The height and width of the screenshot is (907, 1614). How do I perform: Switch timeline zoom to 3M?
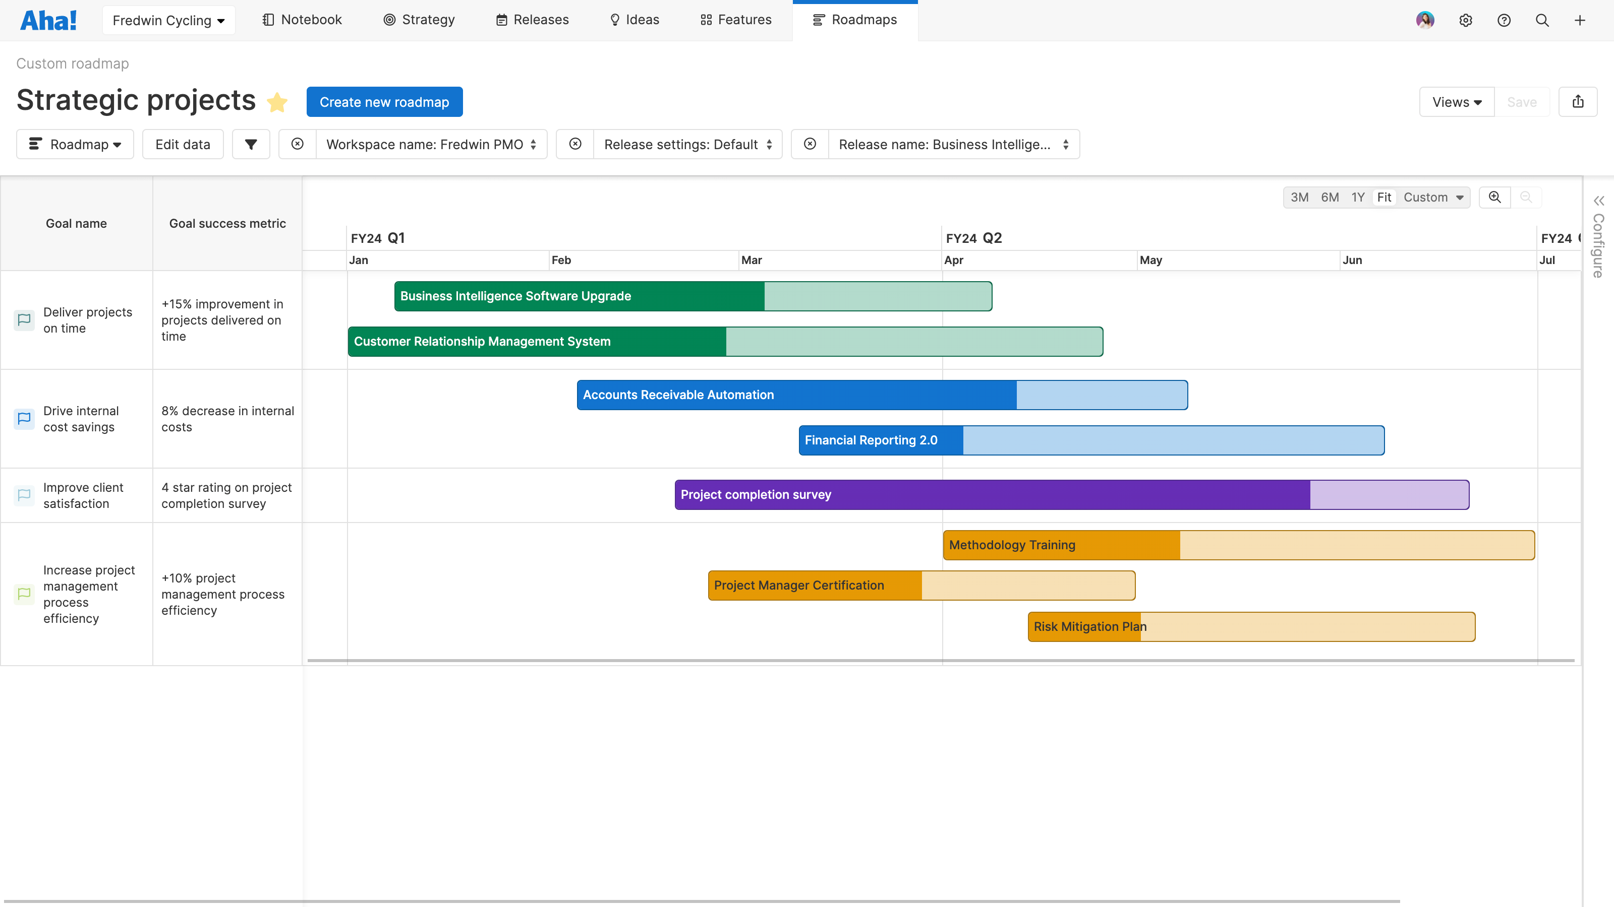1300,197
